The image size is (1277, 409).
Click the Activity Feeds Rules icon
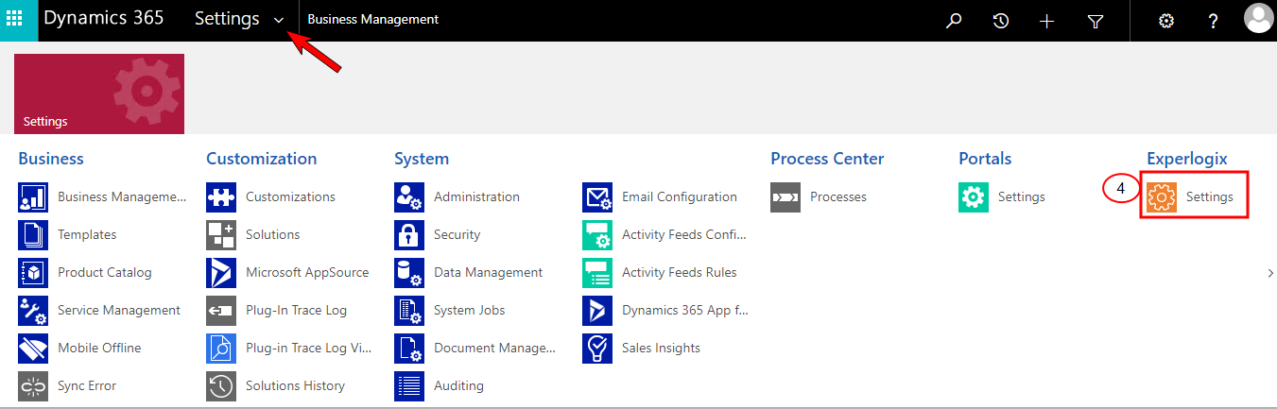[x=597, y=273]
